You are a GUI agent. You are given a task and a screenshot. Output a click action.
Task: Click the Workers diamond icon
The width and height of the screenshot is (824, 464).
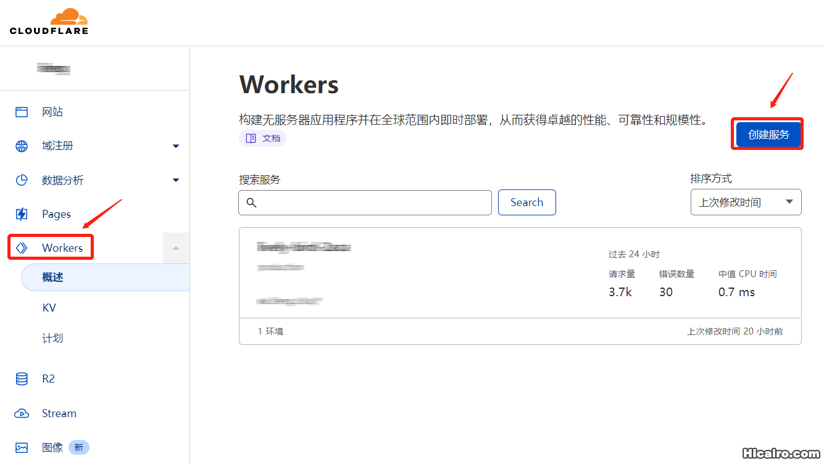[x=22, y=248]
